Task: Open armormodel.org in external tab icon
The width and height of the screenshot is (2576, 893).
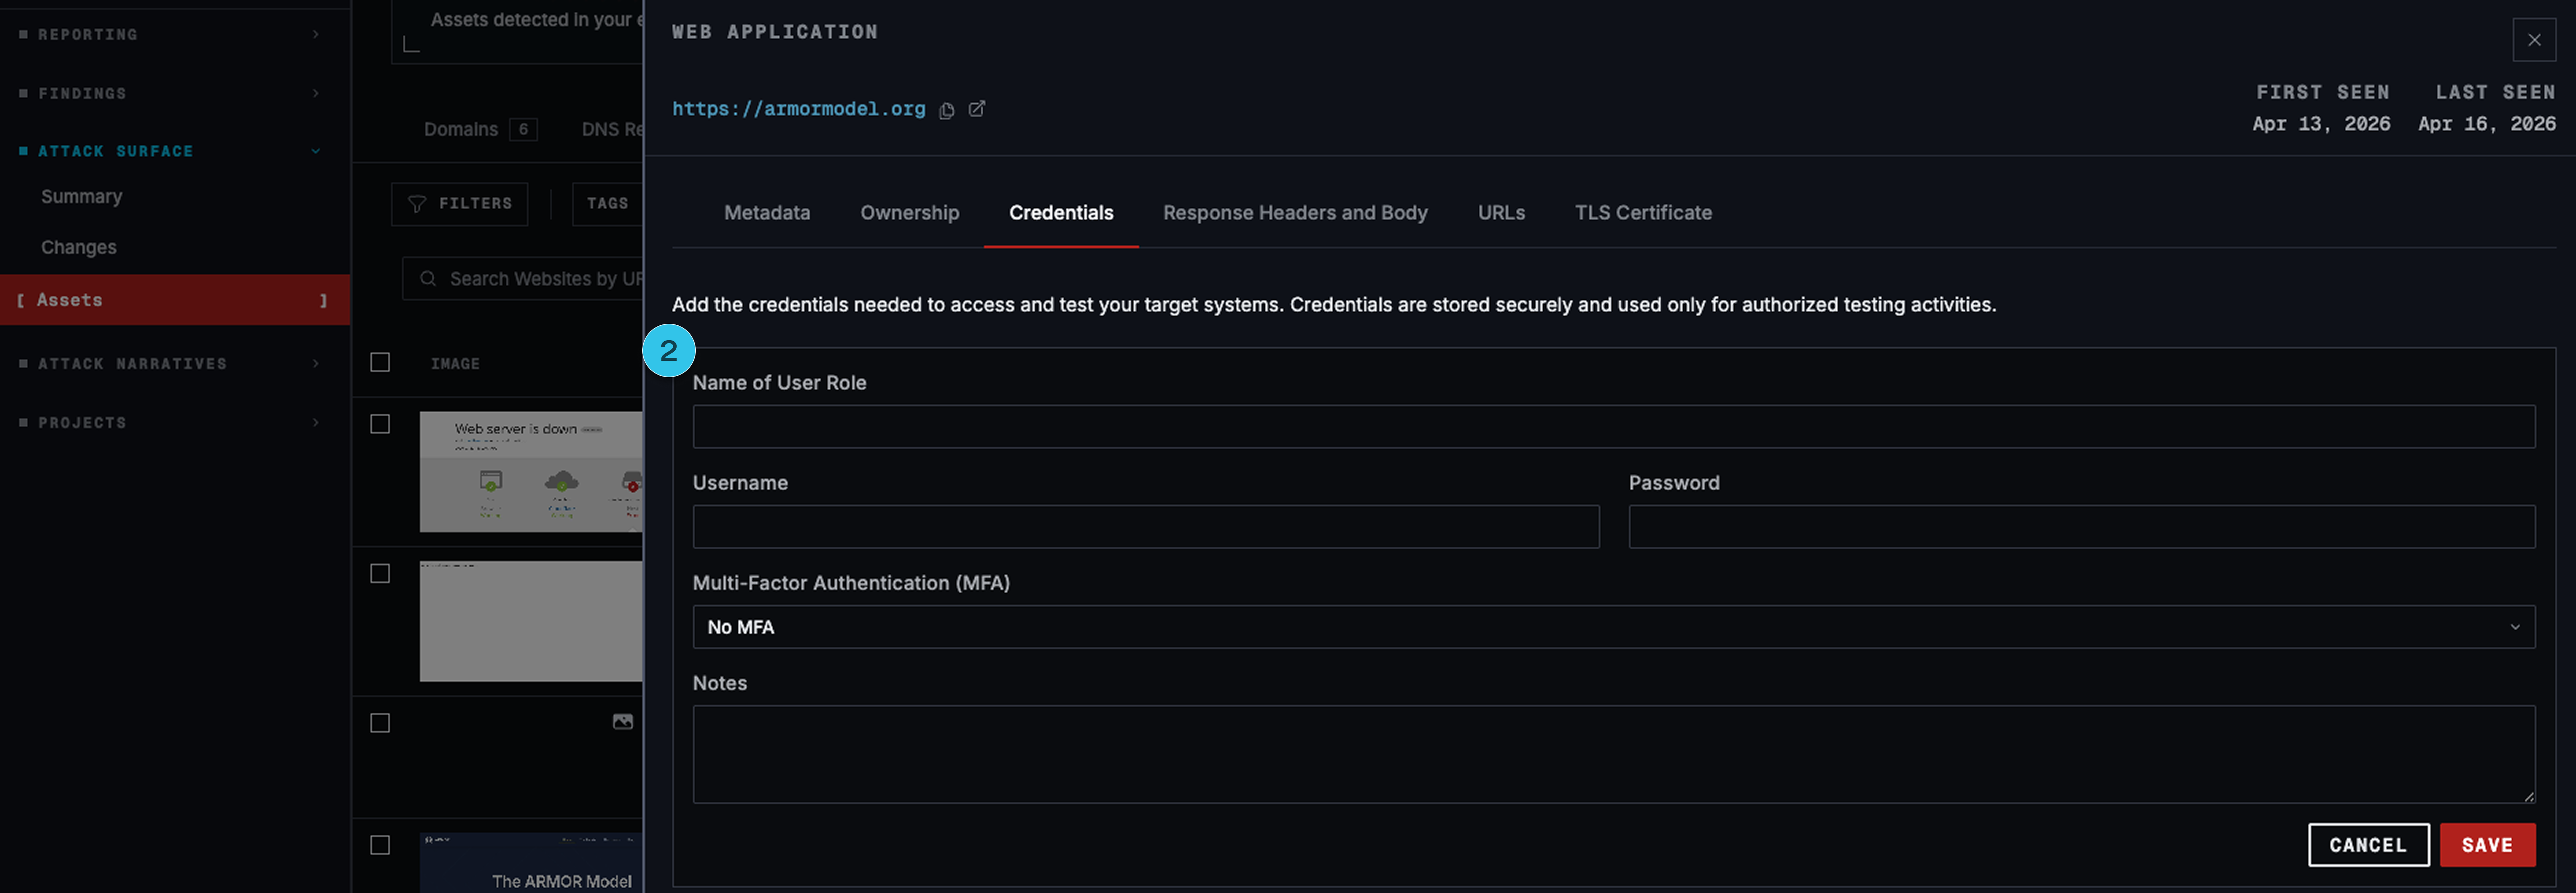Action: tap(977, 109)
